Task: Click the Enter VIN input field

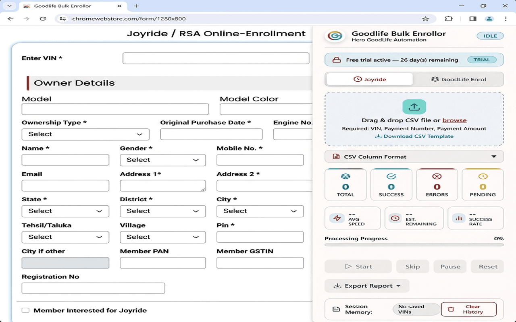Action: [216, 58]
